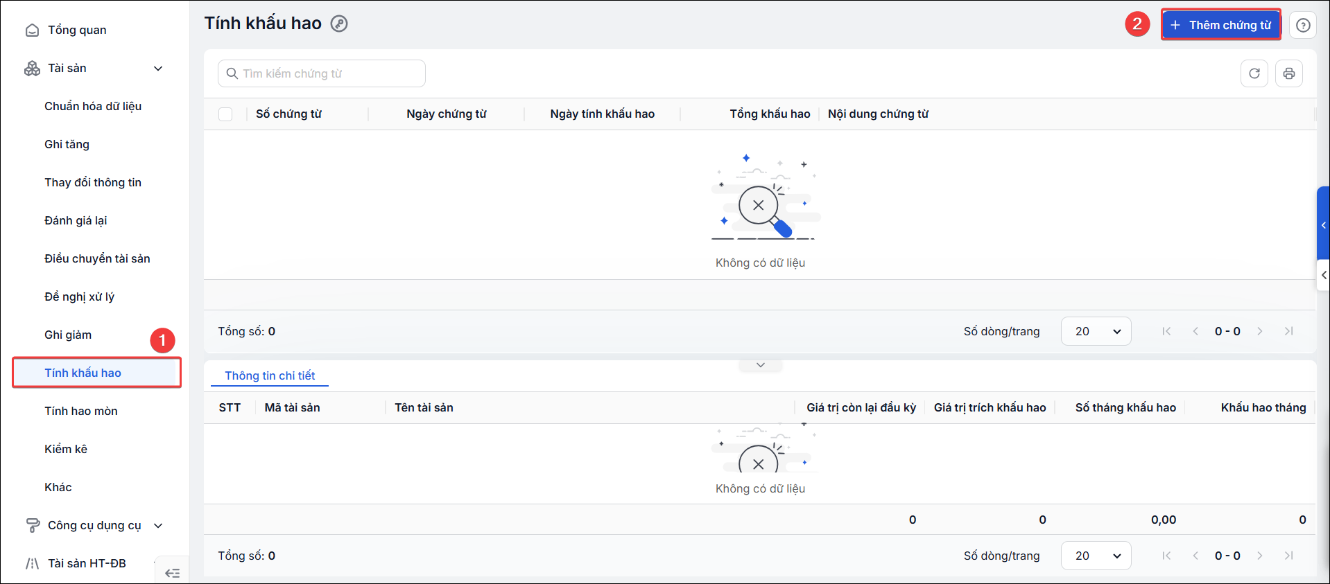Collapse the sidebar with the arrow icon

(172, 573)
